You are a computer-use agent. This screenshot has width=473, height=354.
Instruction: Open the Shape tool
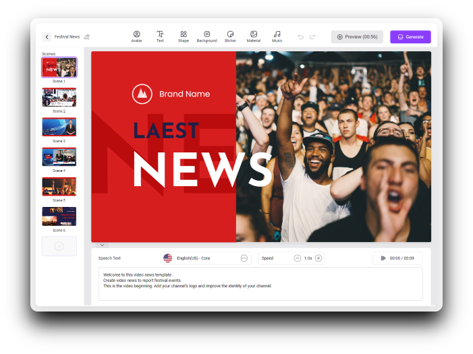pos(184,36)
